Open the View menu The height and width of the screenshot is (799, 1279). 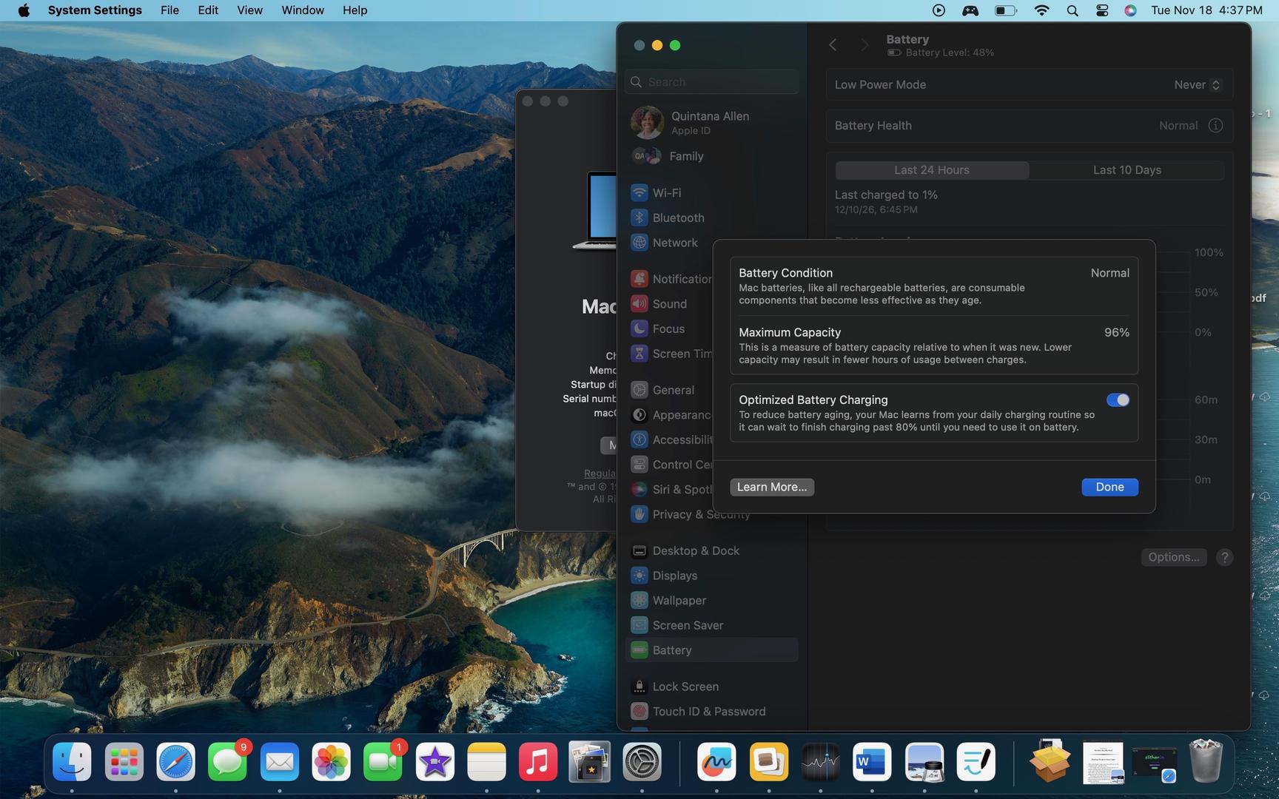pyautogui.click(x=249, y=10)
